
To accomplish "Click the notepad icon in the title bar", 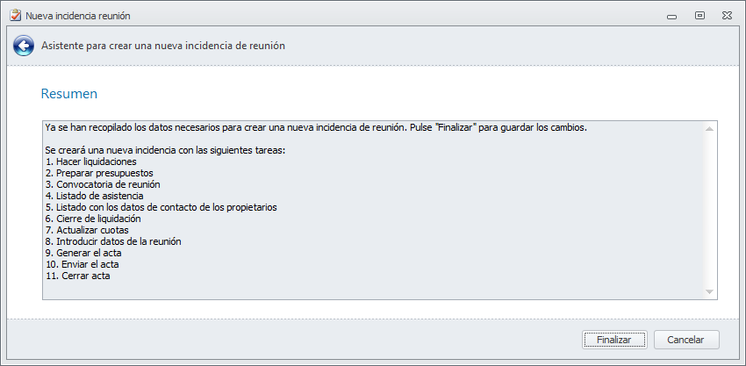I will point(16,16).
